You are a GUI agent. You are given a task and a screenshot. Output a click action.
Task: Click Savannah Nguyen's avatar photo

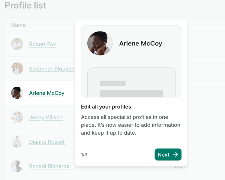click(17, 69)
